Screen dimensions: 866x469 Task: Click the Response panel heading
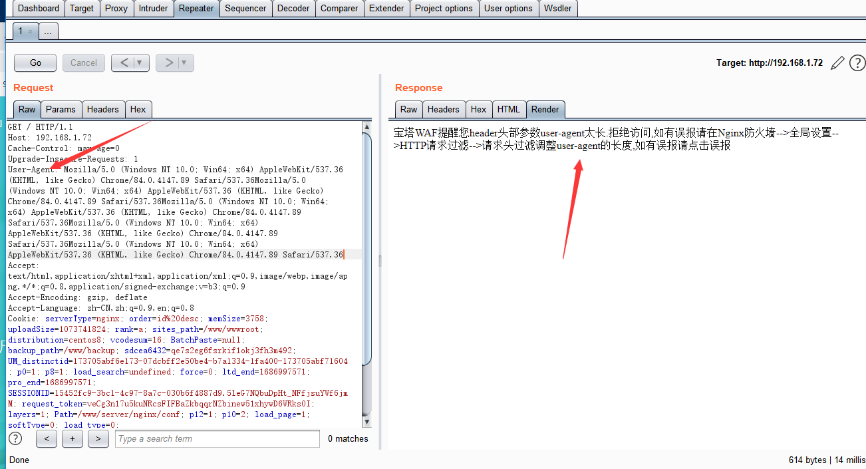pyautogui.click(x=418, y=88)
